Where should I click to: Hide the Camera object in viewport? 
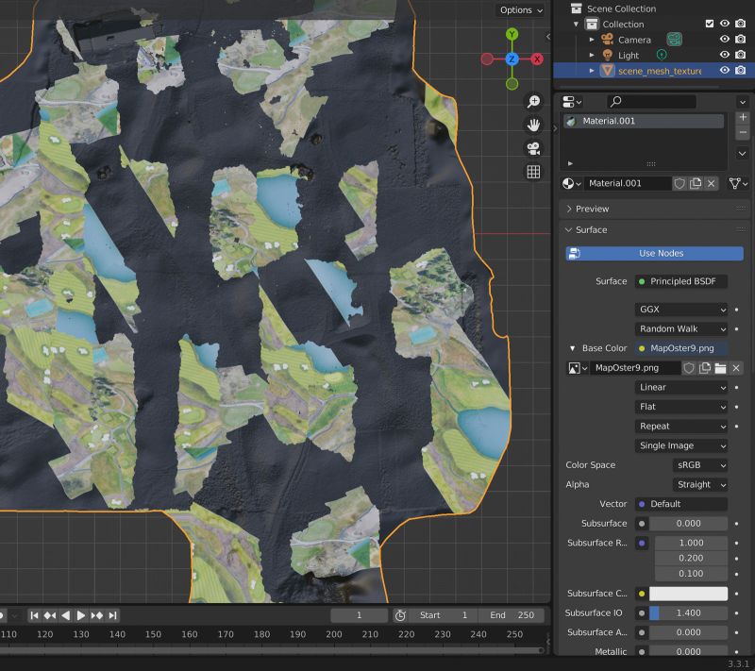[725, 40]
